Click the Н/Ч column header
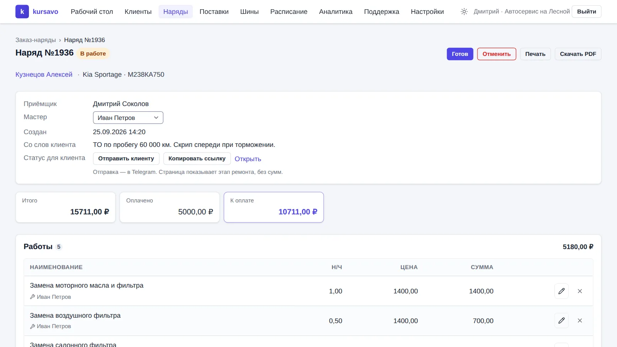 (x=337, y=267)
